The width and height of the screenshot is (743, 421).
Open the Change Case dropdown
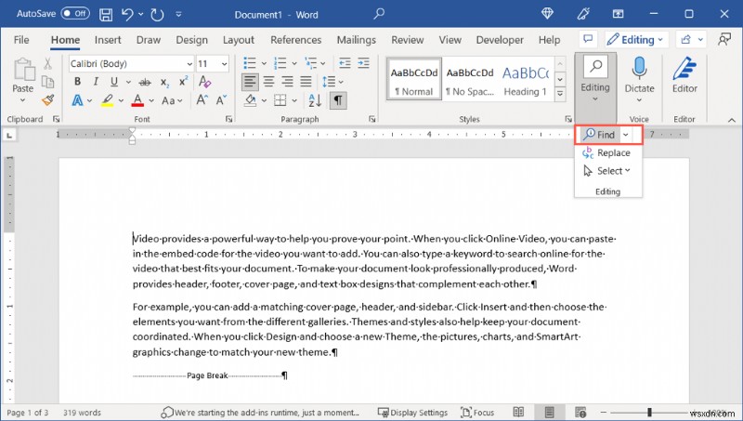[172, 100]
